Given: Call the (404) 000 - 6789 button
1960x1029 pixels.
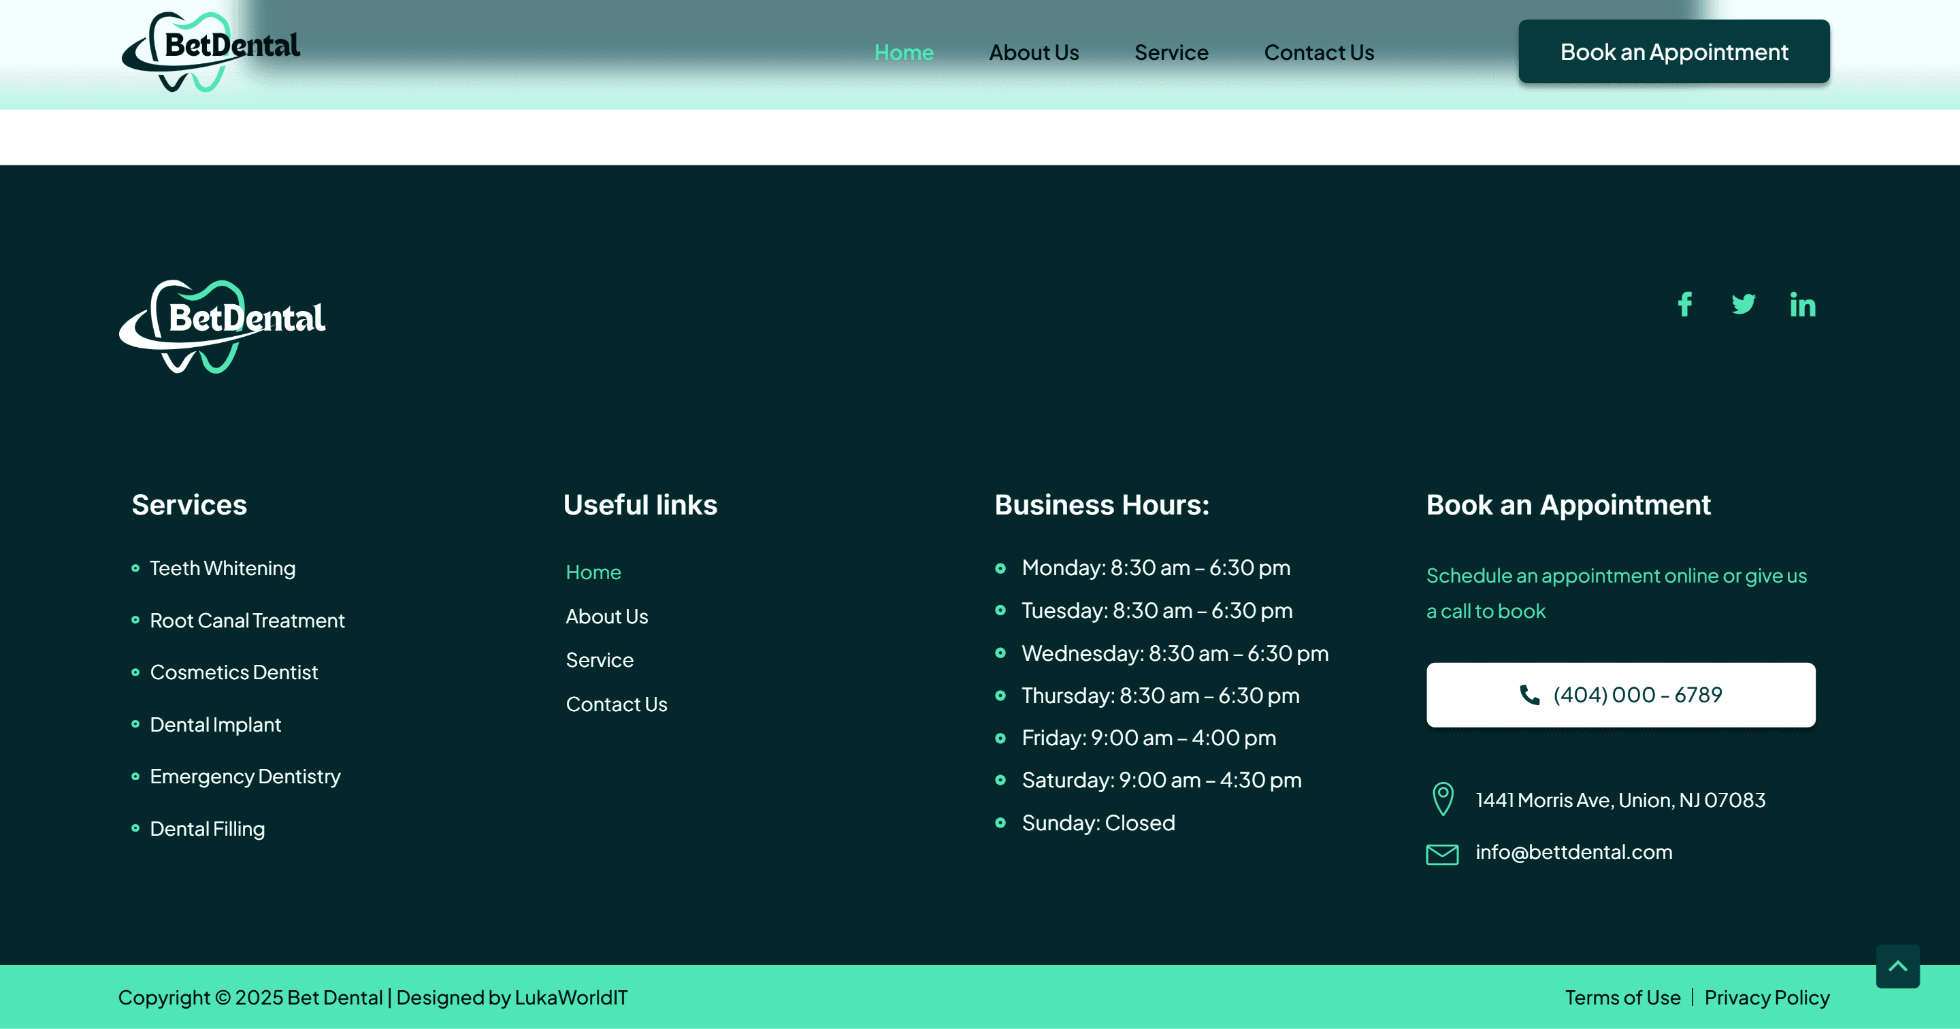Looking at the screenshot, I should pos(1620,694).
